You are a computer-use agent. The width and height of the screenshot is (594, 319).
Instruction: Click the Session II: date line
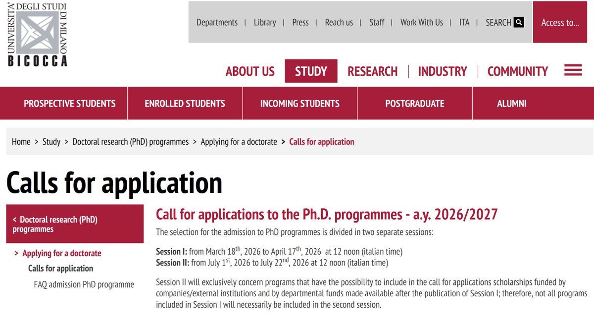(x=272, y=262)
